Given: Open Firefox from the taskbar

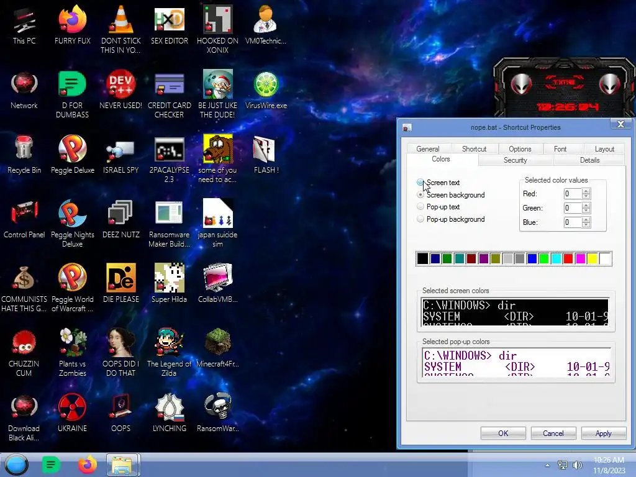Looking at the screenshot, I should (87, 465).
